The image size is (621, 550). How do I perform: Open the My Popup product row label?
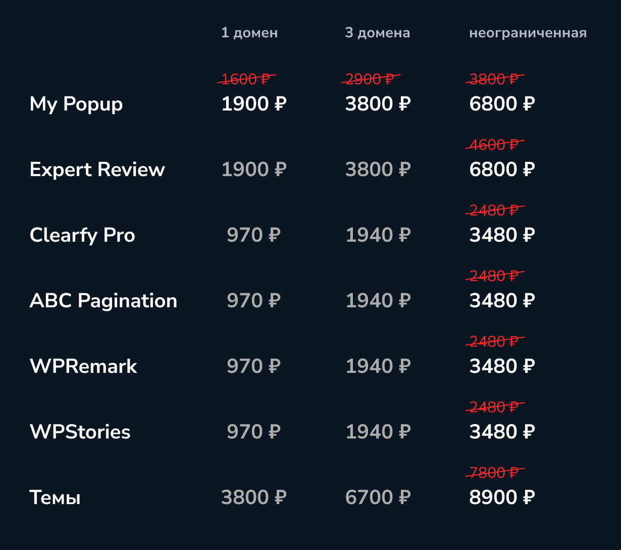point(76,104)
